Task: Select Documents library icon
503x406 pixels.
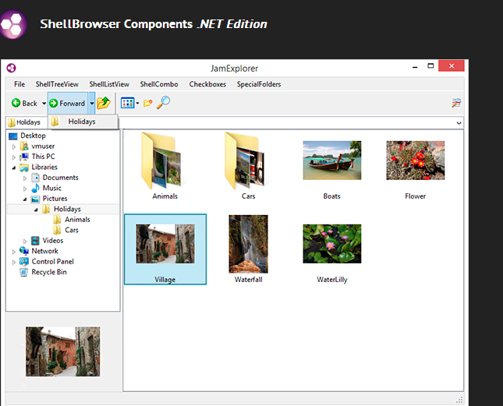Action: click(x=35, y=178)
